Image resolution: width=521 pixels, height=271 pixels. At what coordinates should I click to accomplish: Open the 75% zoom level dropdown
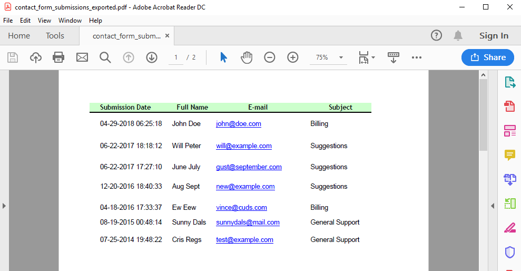click(341, 57)
